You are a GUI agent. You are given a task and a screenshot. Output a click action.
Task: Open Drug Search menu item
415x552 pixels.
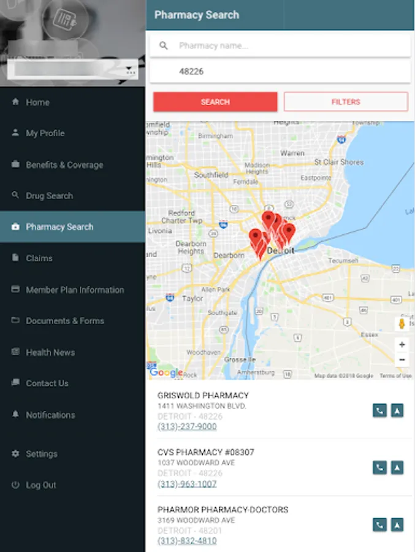(72, 196)
